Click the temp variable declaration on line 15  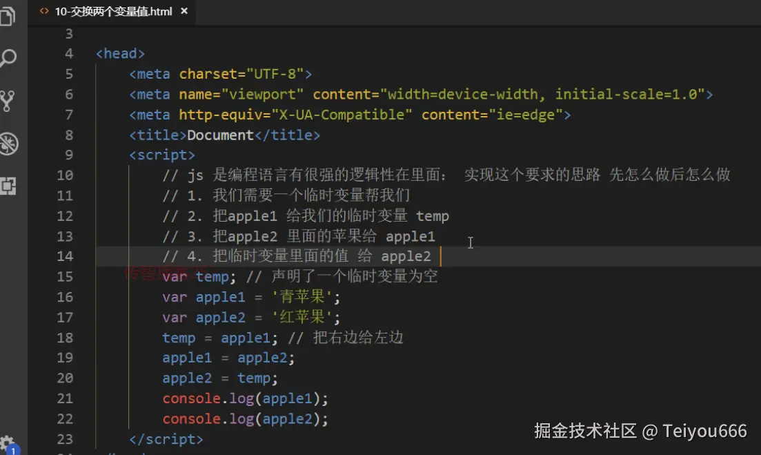click(212, 277)
